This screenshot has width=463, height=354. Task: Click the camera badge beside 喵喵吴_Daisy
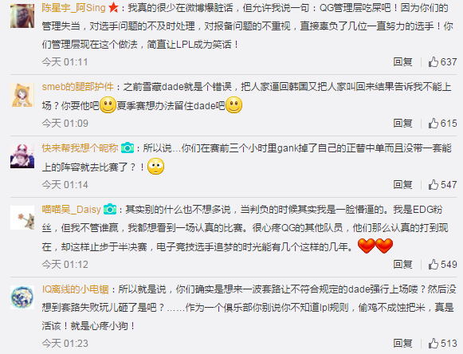pyautogui.click(x=110, y=209)
